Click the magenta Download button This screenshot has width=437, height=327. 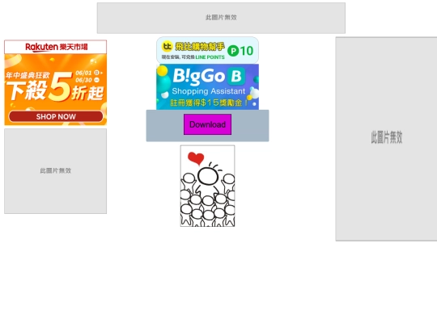tap(207, 124)
